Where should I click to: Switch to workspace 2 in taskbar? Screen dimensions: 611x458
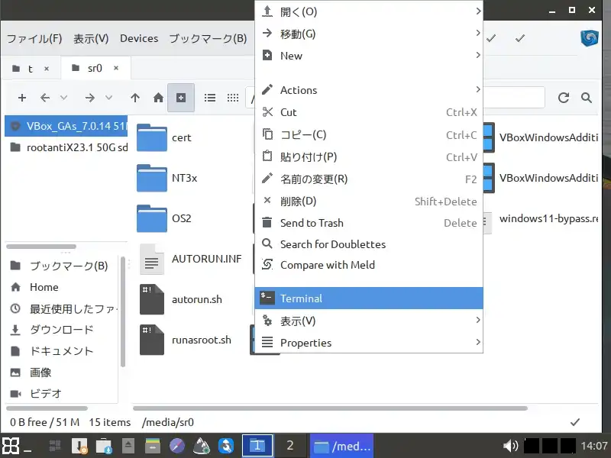point(289,446)
